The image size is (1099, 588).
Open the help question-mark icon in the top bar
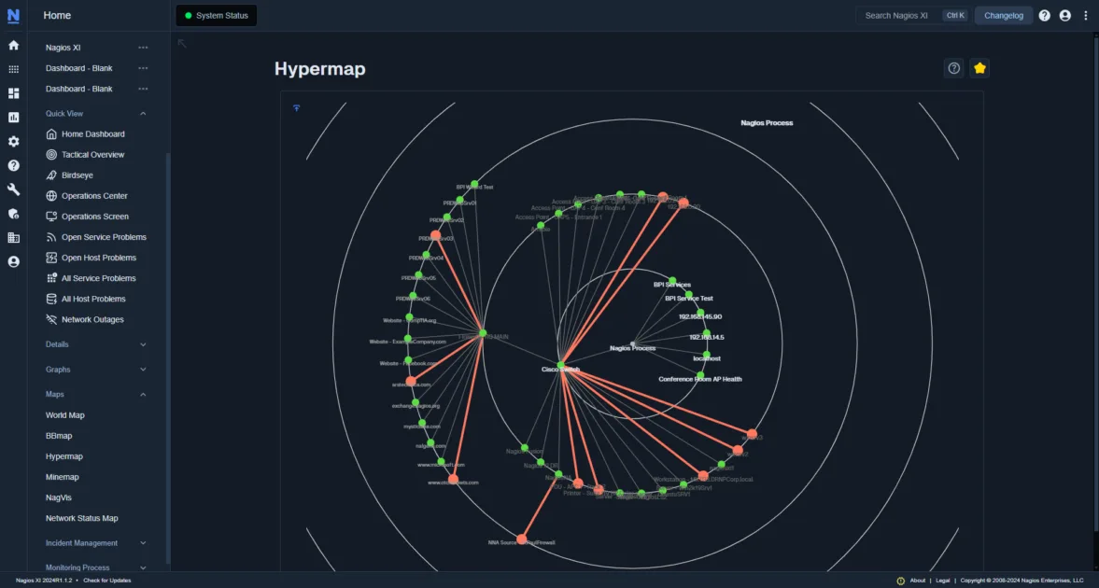click(x=1044, y=15)
